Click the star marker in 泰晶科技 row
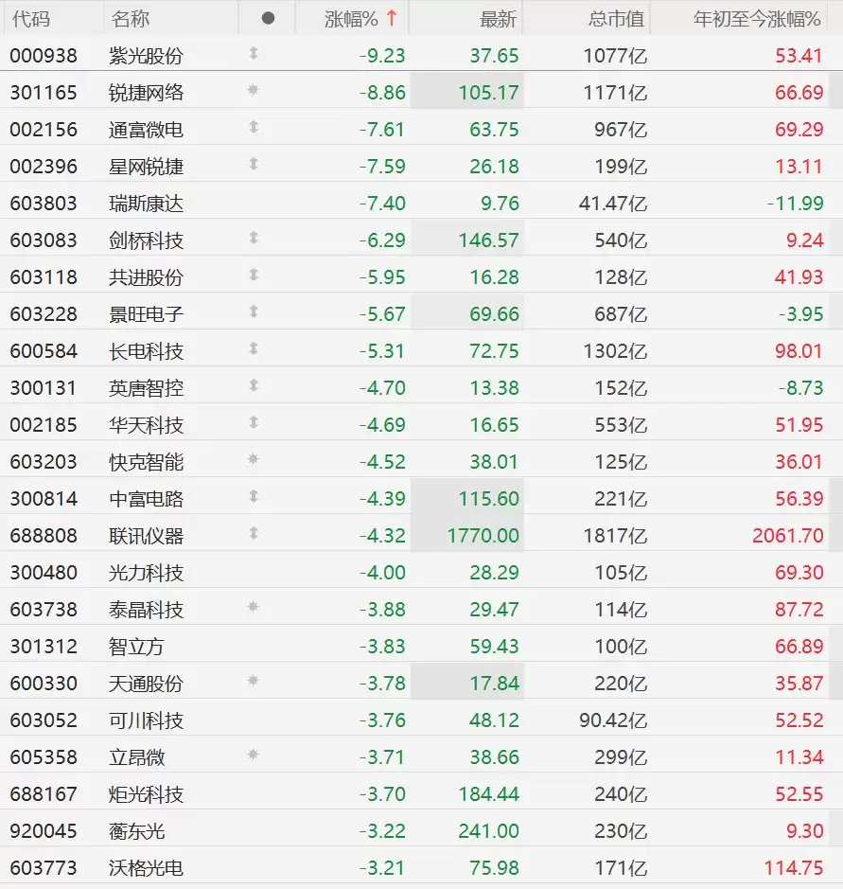Image resolution: width=843 pixels, height=889 pixels. (254, 607)
